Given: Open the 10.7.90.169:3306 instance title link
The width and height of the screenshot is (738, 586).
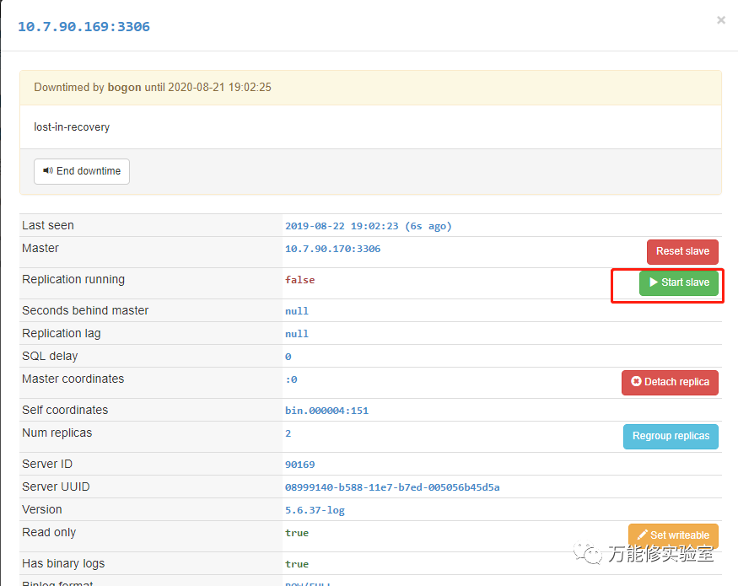Looking at the screenshot, I should coord(83,26).
